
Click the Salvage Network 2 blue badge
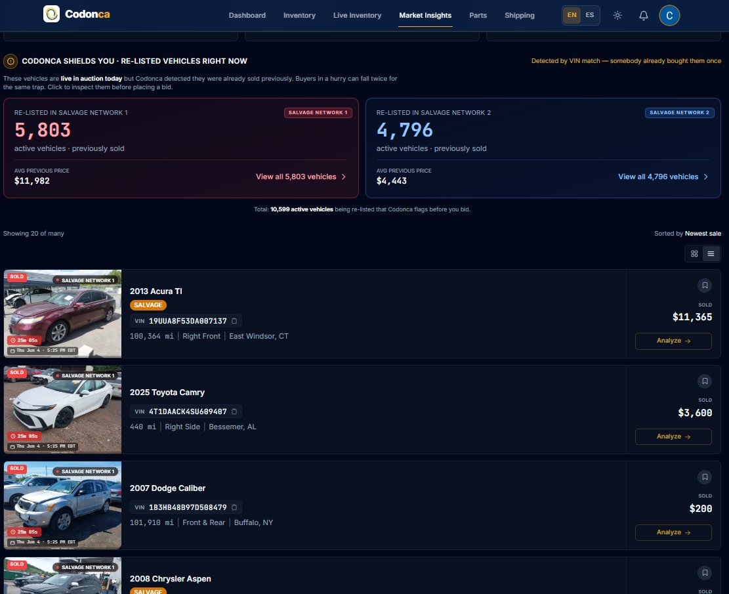679,113
